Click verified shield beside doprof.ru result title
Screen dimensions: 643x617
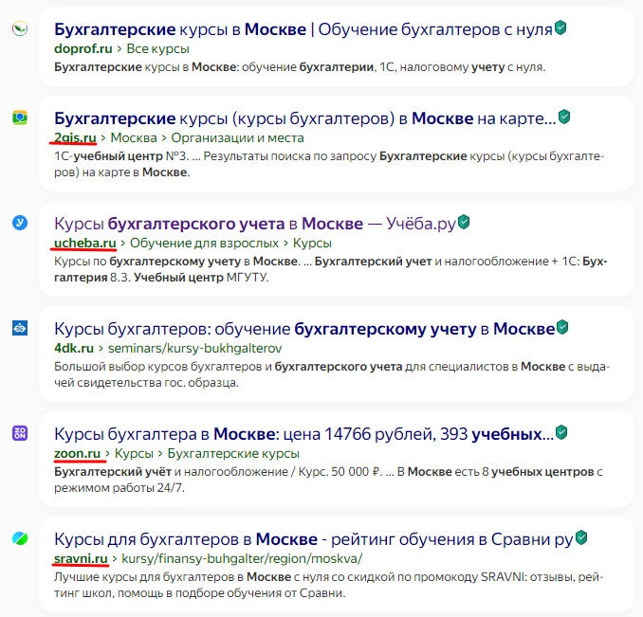coord(560,27)
